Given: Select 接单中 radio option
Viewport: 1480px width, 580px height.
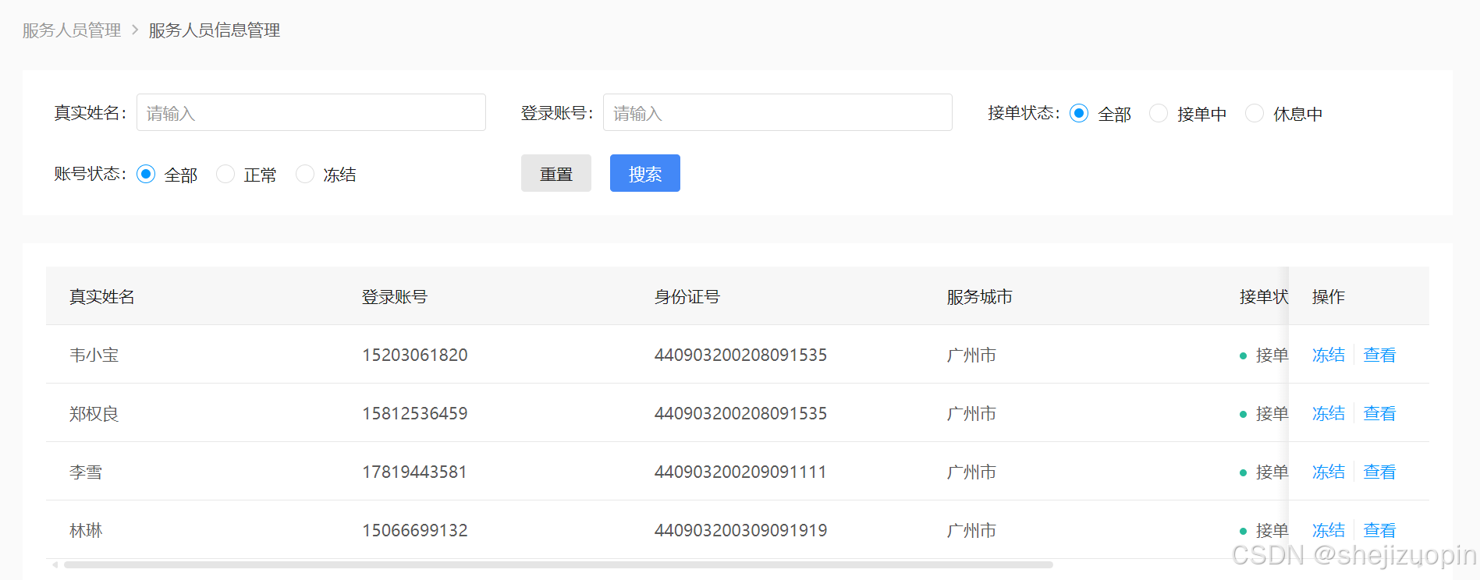Looking at the screenshot, I should coord(1159,114).
